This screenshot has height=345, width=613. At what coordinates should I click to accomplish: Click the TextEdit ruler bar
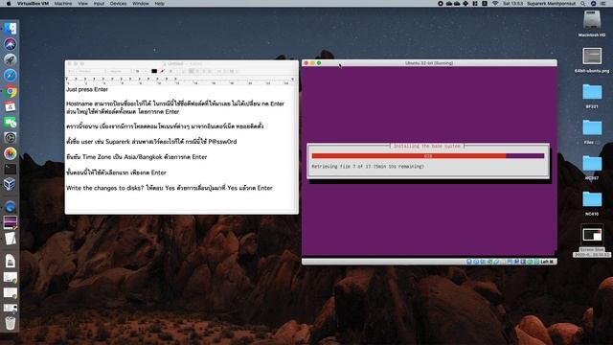tap(180, 80)
